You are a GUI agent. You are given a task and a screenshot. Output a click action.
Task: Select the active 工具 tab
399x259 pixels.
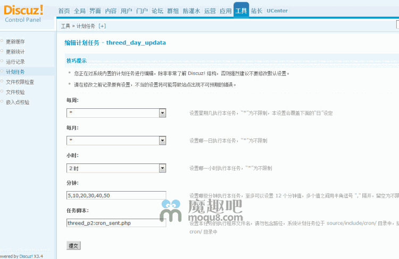click(x=241, y=11)
